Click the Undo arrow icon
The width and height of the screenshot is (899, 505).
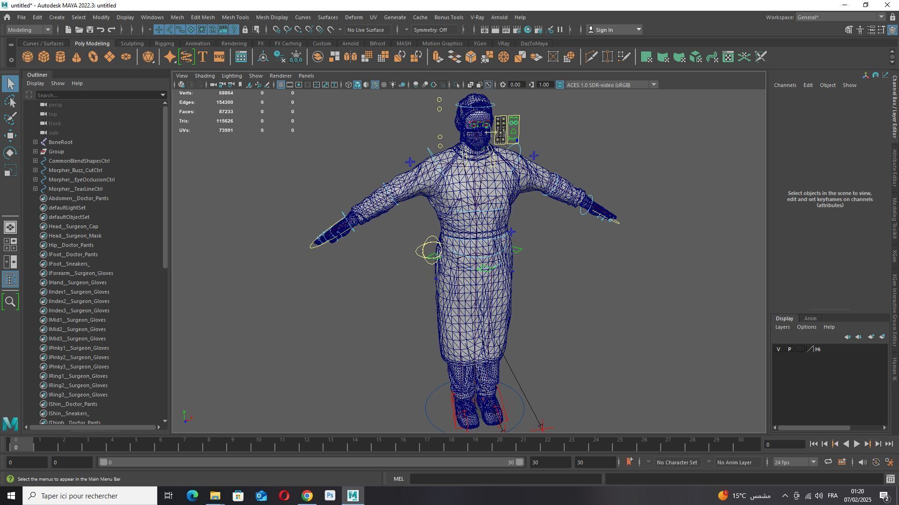101,29
